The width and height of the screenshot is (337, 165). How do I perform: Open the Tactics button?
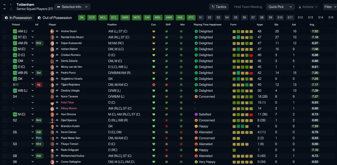coord(219,7)
